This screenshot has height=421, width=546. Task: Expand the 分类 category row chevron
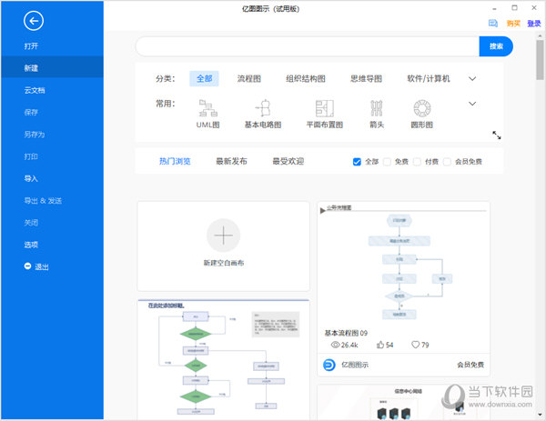[472, 78]
